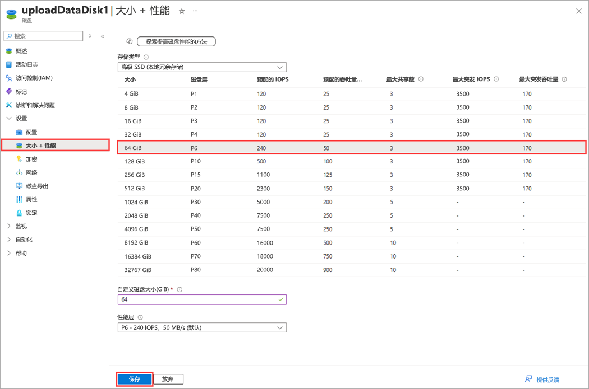
Task: Click the 搜索 box in sidebar
Action: 43,36
